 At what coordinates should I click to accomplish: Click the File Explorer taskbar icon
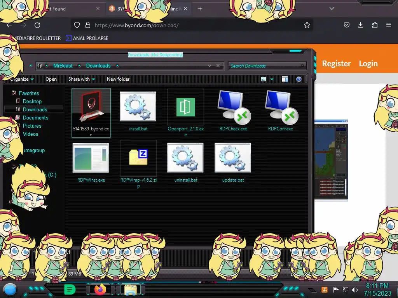(x=131, y=289)
